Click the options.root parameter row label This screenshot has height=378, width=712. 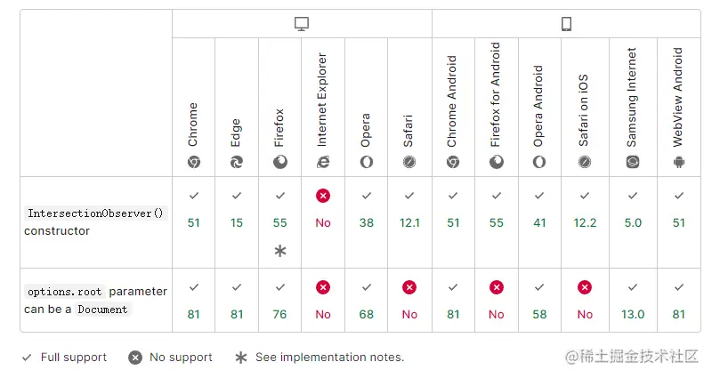pos(96,301)
